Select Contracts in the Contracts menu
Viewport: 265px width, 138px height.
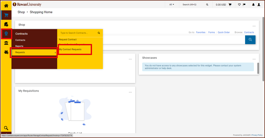[x=20, y=40]
